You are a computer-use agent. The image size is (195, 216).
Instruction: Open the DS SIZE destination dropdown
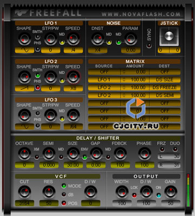[x=165, y=79]
